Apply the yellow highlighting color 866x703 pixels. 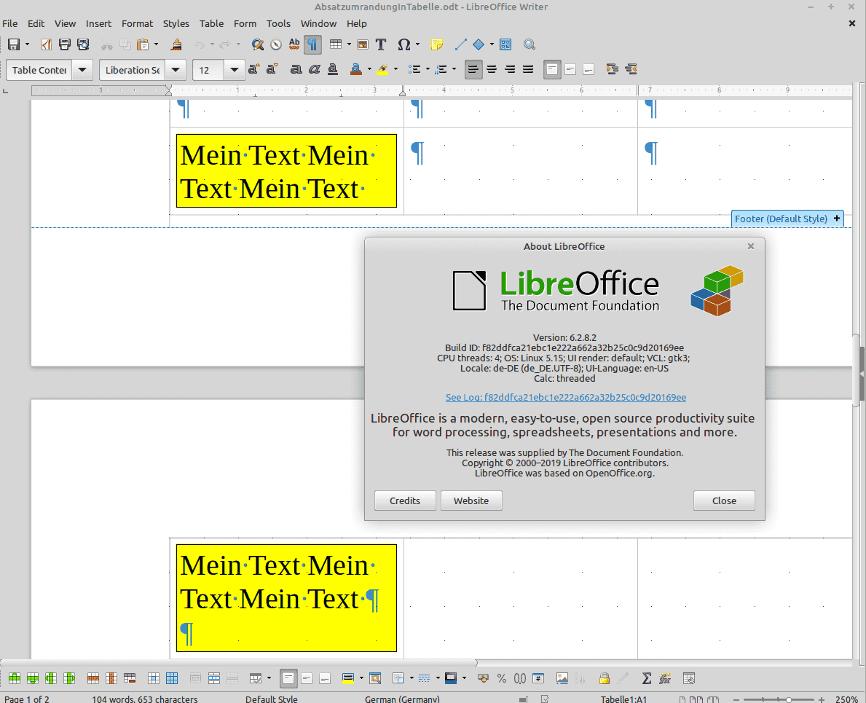382,70
